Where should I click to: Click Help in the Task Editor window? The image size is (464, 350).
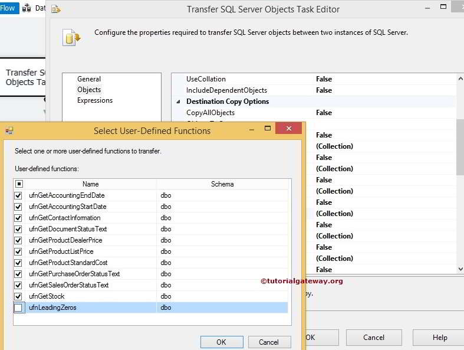439,338
